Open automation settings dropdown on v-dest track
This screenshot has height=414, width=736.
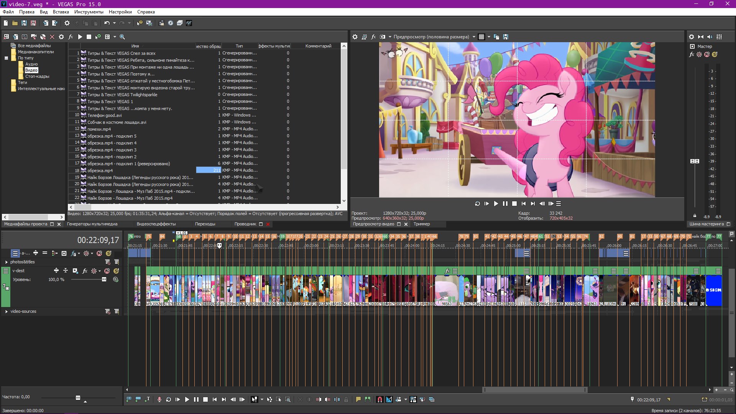click(x=100, y=271)
